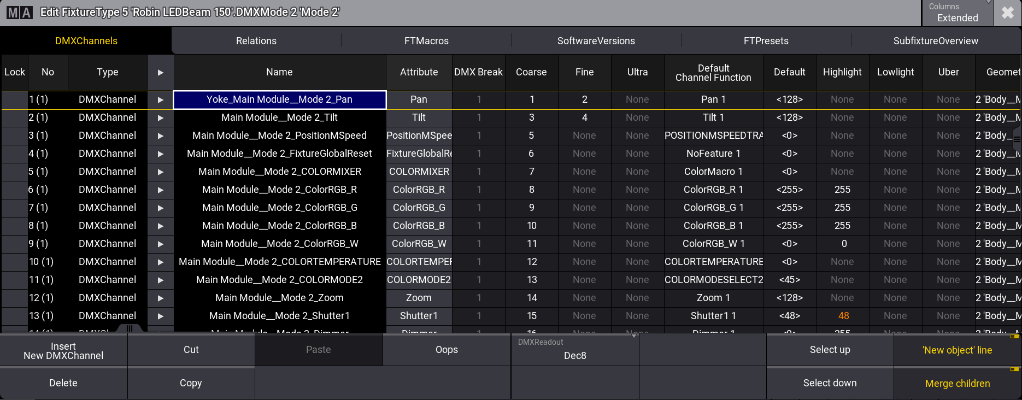Expand the Zoom channel row
This screenshot has height=400, width=1022.
[x=160, y=298]
